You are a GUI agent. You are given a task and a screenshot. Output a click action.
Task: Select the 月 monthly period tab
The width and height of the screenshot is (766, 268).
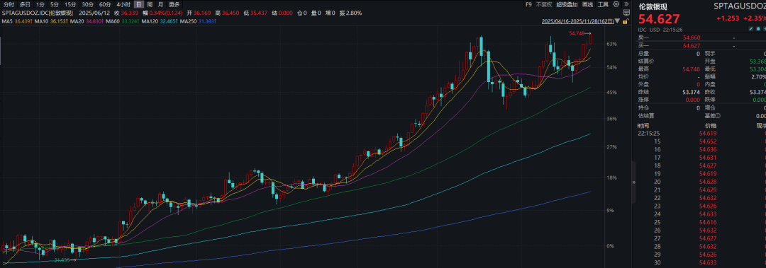tap(160, 4)
